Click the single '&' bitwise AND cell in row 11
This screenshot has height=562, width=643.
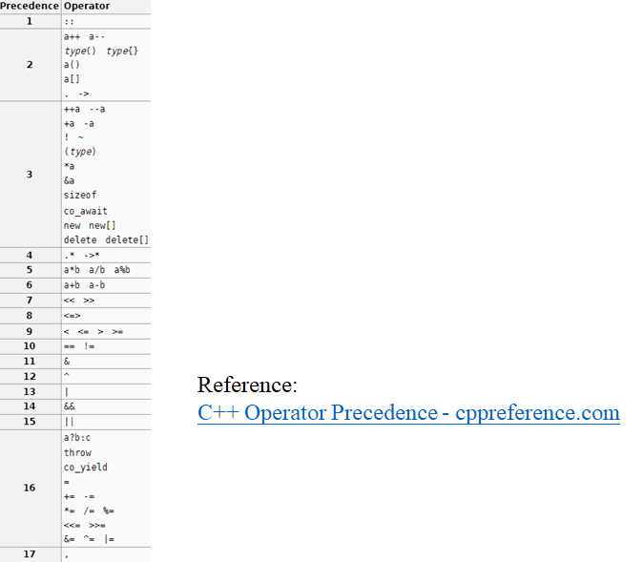pyautogui.click(x=106, y=362)
